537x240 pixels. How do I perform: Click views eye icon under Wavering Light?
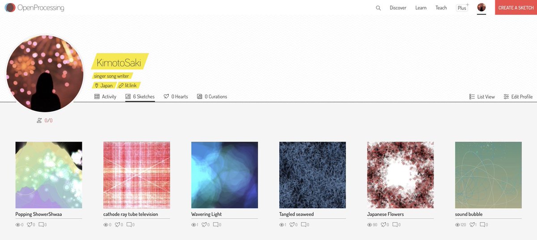click(x=194, y=225)
